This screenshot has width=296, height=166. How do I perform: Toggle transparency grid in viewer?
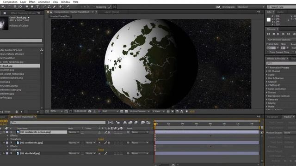click(126, 112)
